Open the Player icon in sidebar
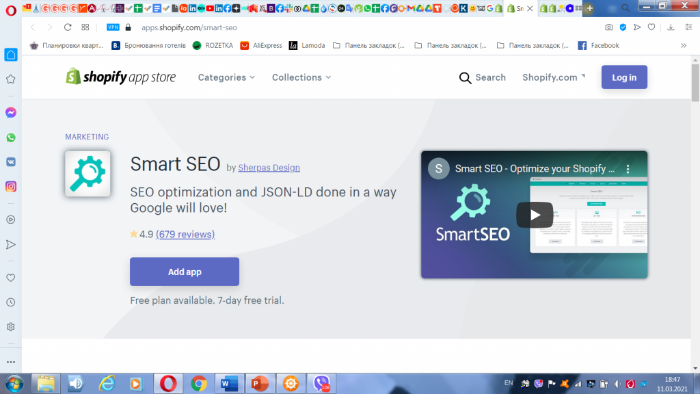This screenshot has width=700, height=394. point(11,220)
